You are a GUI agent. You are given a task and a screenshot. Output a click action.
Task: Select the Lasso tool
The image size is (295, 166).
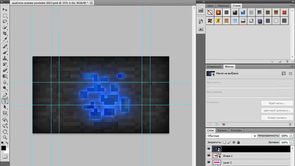(x=5, y=22)
